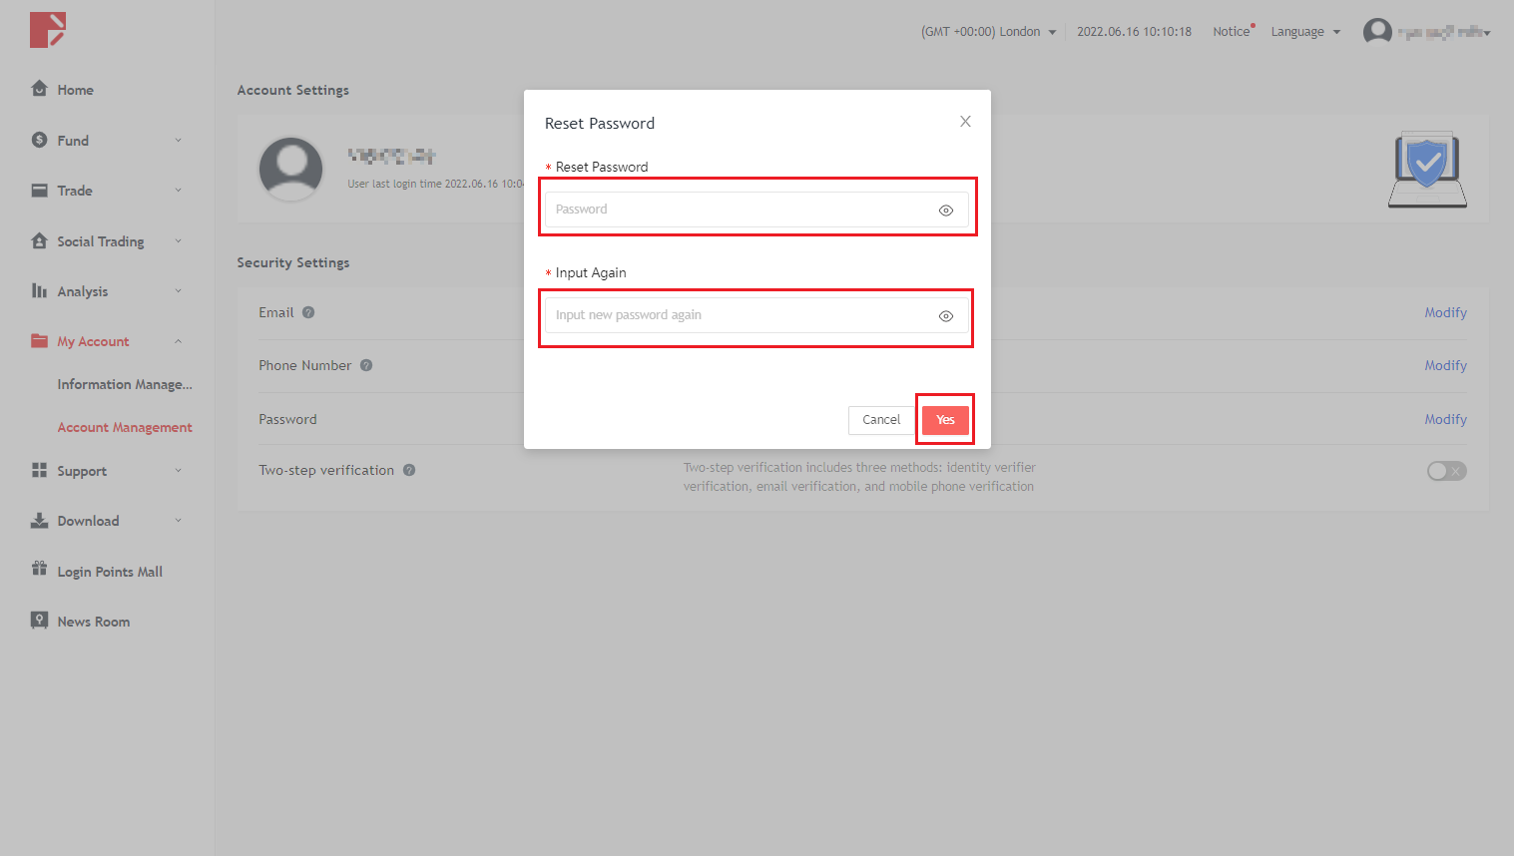Open Information Management submenu item
The image size is (1514, 856).
click(125, 384)
